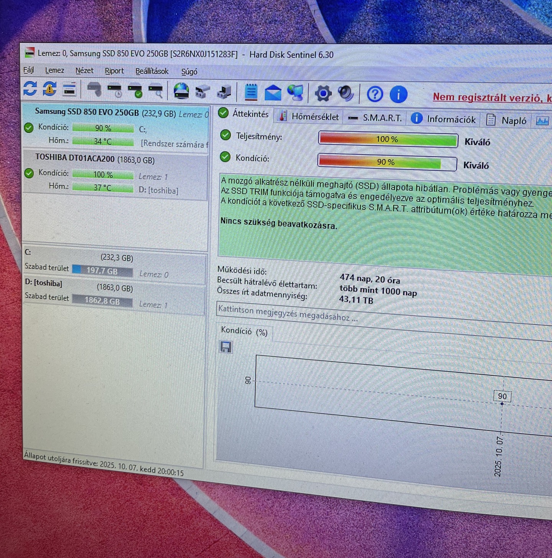Click the networked computer with globe icon

[x=295, y=93]
